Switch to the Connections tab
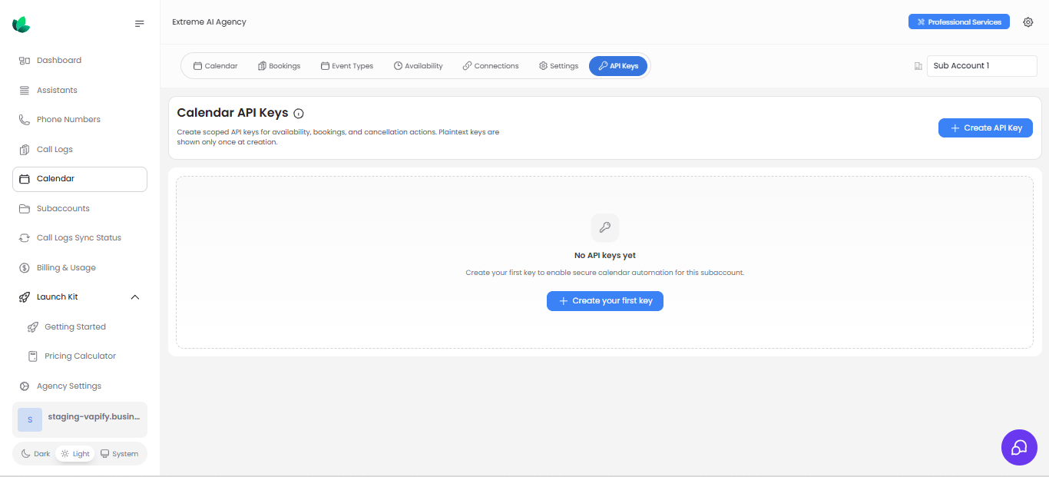 tap(491, 66)
